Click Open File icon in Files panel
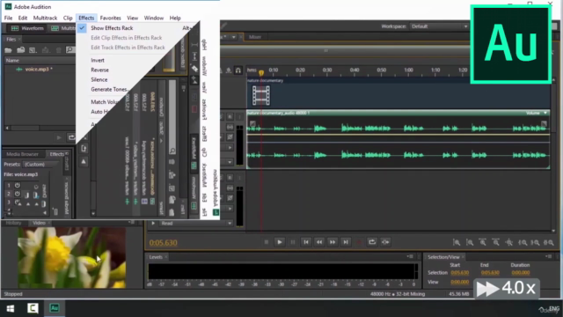 pyautogui.click(x=8, y=50)
